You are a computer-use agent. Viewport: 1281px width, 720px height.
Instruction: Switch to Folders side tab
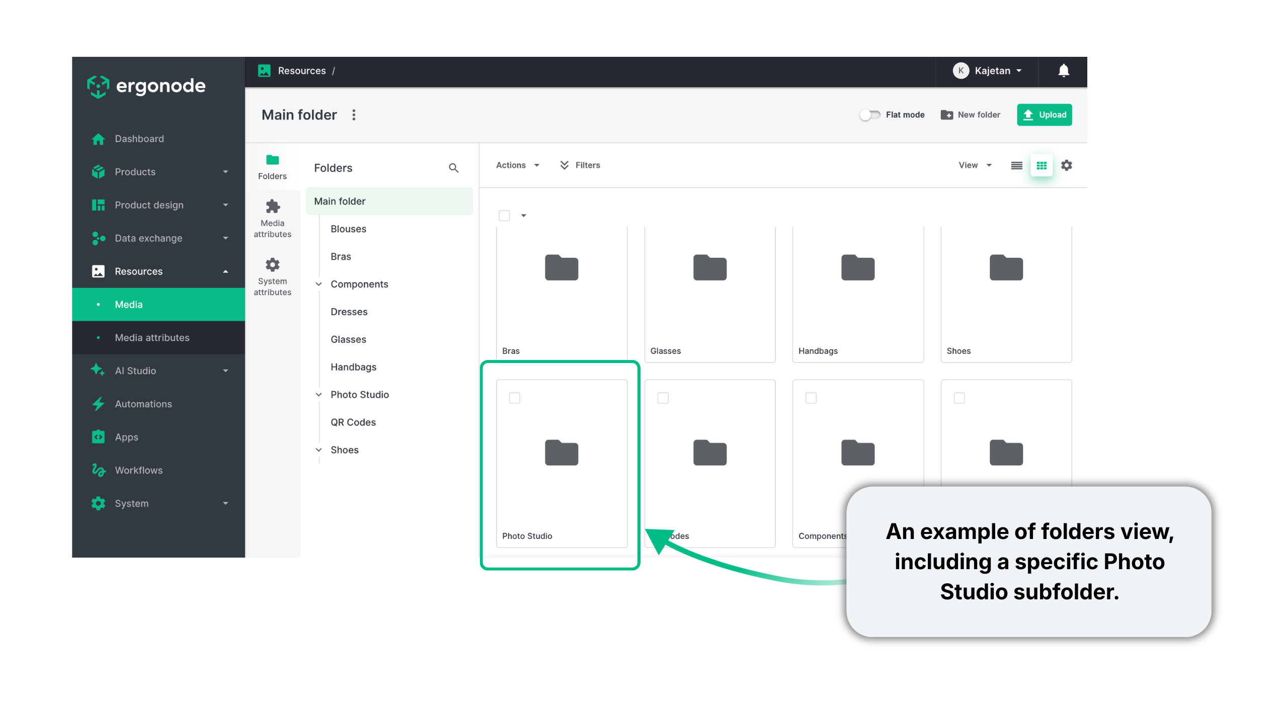[x=272, y=168]
